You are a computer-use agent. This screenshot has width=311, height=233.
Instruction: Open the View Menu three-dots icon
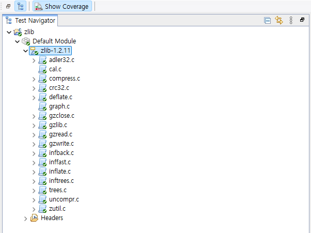click(x=291, y=20)
